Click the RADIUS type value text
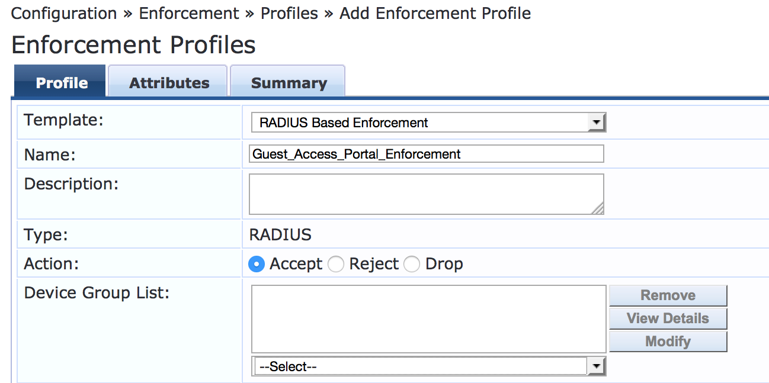The width and height of the screenshot is (769, 383). click(x=280, y=235)
